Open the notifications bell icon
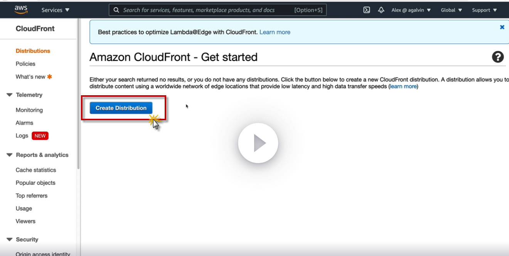509x256 pixels. tap(381, 10)
